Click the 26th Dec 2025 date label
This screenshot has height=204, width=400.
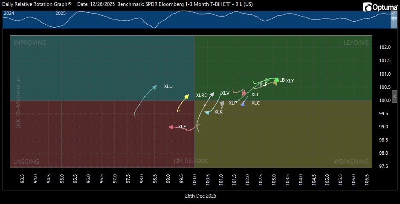(200, 196)
